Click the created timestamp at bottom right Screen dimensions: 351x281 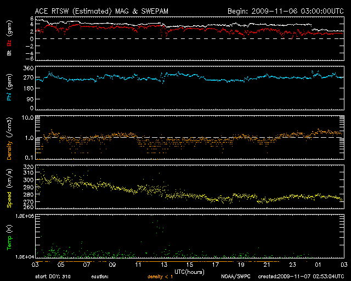coord(301,276)
